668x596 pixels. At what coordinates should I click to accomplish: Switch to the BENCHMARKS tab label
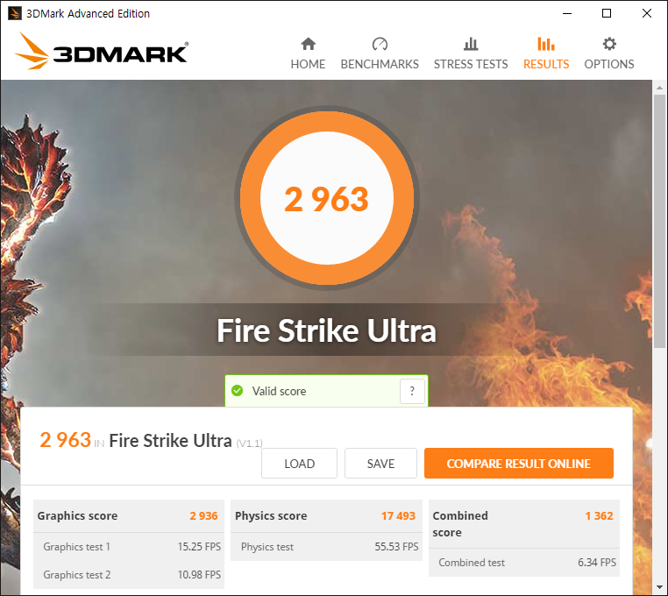pos(380,64)
